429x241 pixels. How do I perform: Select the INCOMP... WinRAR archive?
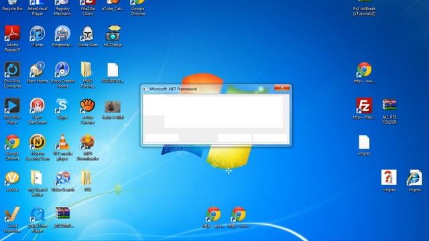click(62, 214)
